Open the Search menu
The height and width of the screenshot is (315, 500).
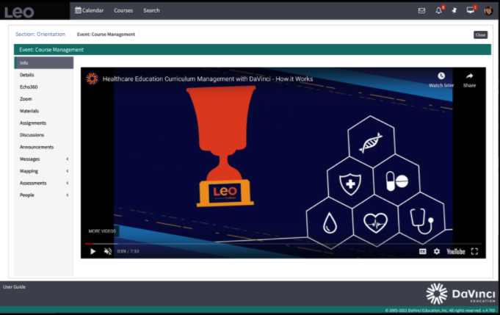click(151, 10)
